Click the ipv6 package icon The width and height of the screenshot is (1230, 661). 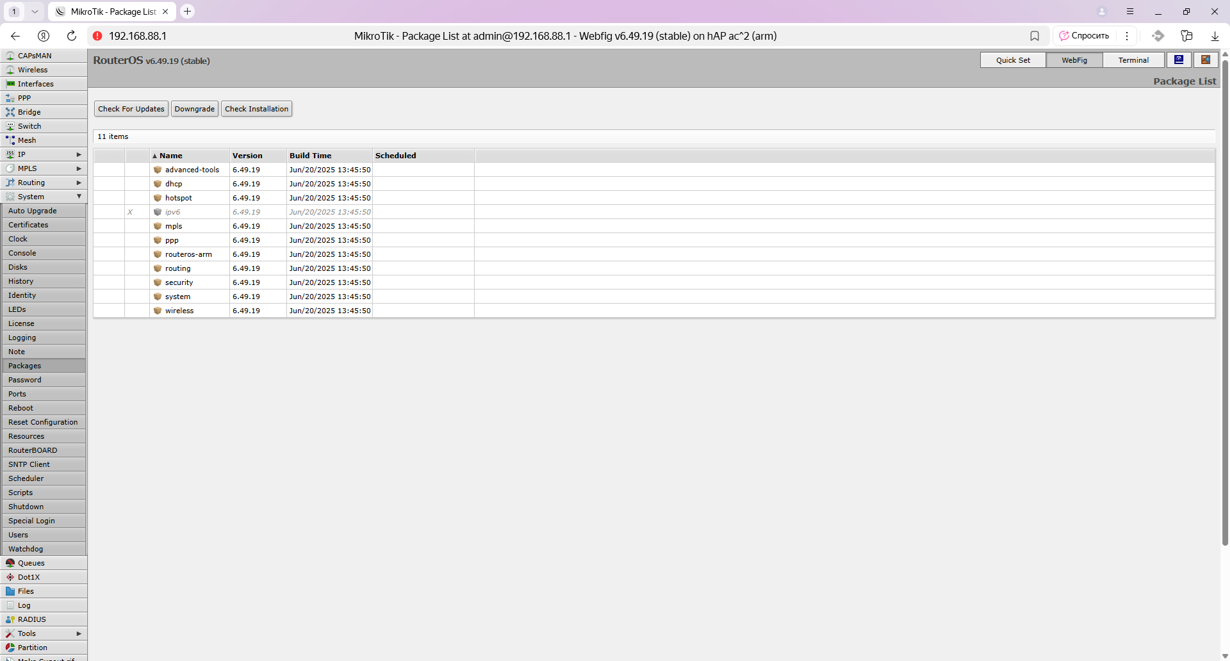pyautogui.click(x=158, y=212)
